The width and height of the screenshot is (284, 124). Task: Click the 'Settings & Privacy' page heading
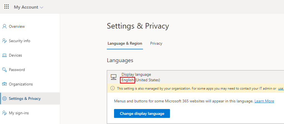pos(138,26)
